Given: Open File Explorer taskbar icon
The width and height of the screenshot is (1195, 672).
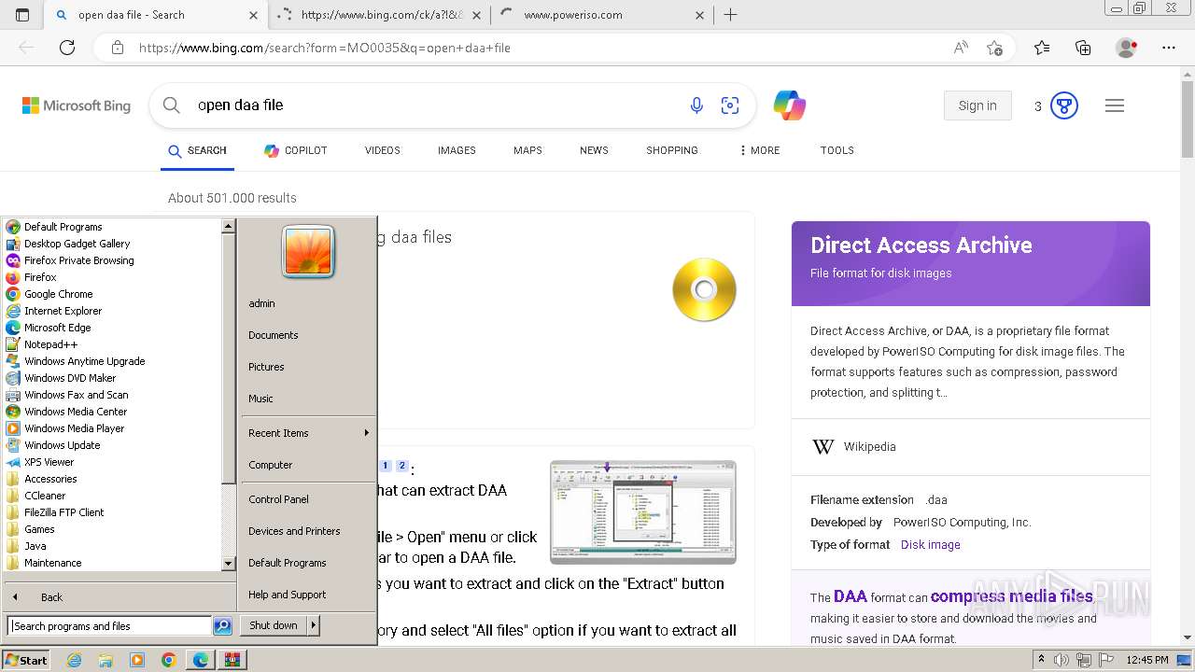Looking at the screenshot, I should tap(105, 660).
